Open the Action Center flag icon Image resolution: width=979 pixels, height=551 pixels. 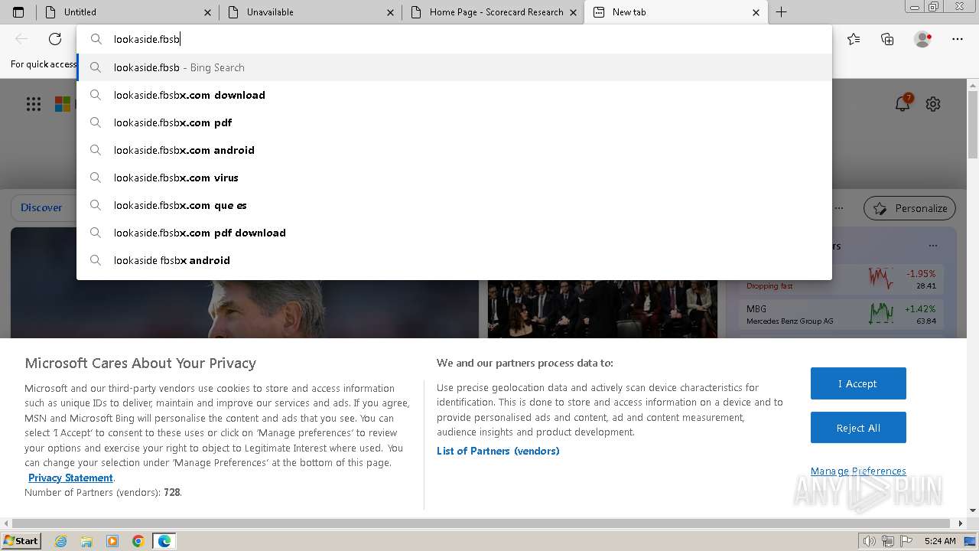point(905,541)
